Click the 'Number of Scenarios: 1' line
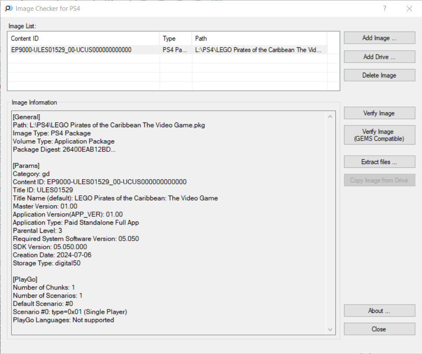 [48, 295]
